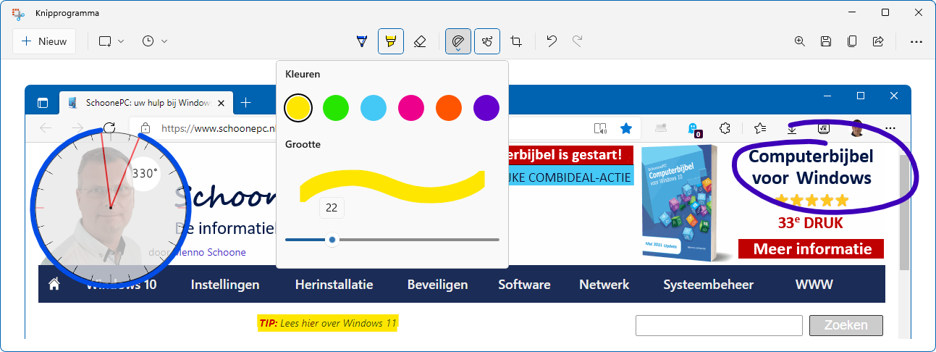This screenshot has width=936, height=352.
Task: Click the math solver square-root icon
Action: [823, 128]
